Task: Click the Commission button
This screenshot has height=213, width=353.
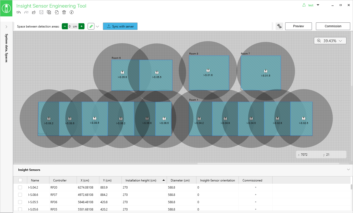Action: click(333, 26)
